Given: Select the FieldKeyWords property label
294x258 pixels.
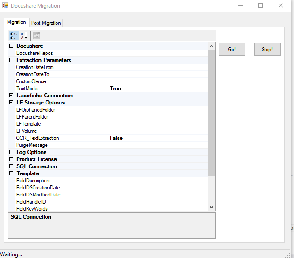Looking at the screenshot, I should 32,208.
